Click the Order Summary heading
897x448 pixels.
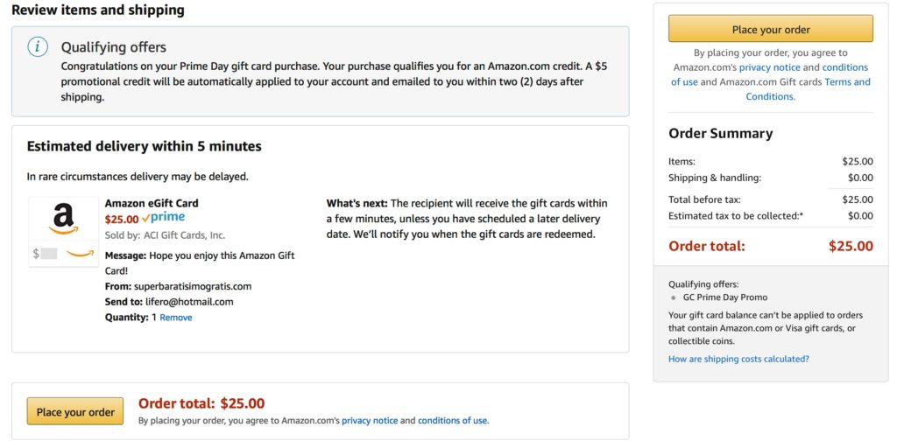(x=720, y=134)
